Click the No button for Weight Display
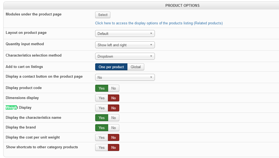Screen dimensions: 279x158 (x=114, y=108)
